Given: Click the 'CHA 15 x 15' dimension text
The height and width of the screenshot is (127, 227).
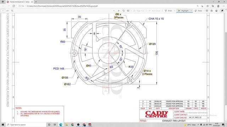Looking at the screenshot, I should click(x=156, y=19).
